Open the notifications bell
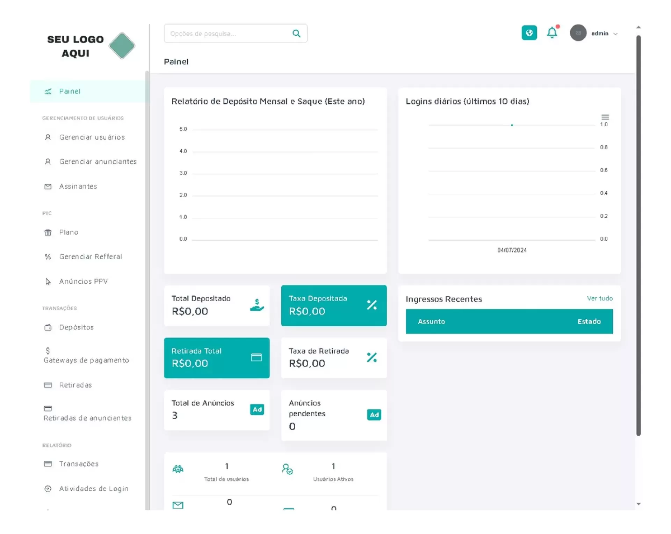The image size is (671, 534). click(552, 33)
